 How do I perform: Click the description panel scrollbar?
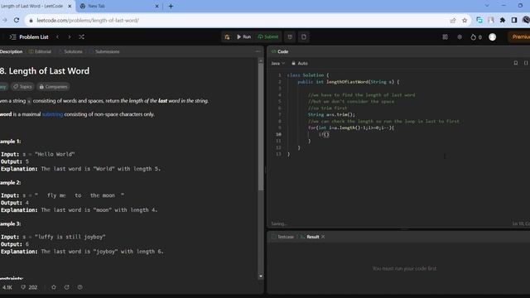coord(261,127)
